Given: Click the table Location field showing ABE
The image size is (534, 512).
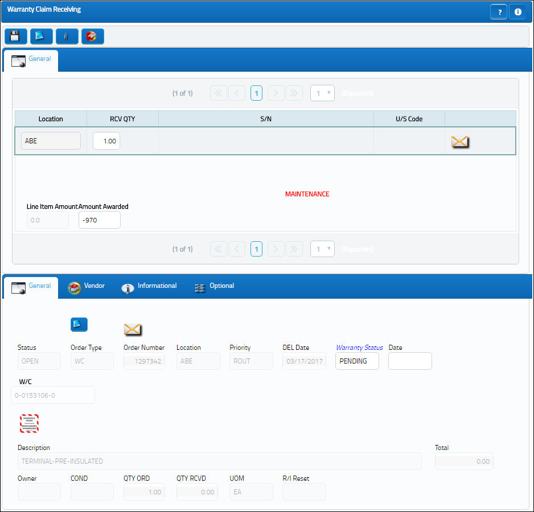Looking at the screenshot, I should tap(51, 141).
